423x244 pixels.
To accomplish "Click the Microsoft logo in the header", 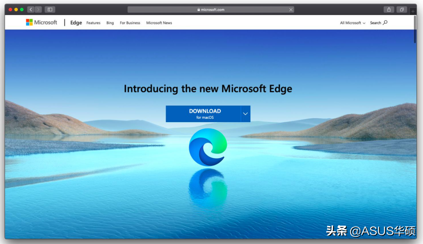I will coord(42,22).
